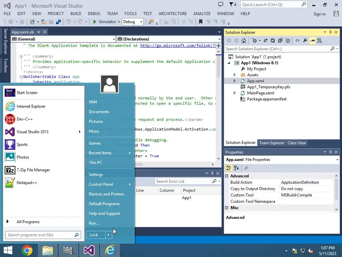Launch Notepad++ from Start menu
342x257 pixels.
[44, 183]
